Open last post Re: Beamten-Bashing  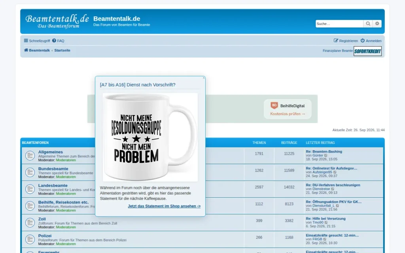coord(324,151)
